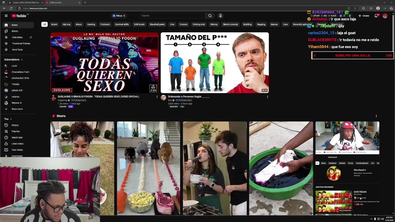Open the Short with animals eating
This screenshot has height=222, width=395.
(148, 168)
